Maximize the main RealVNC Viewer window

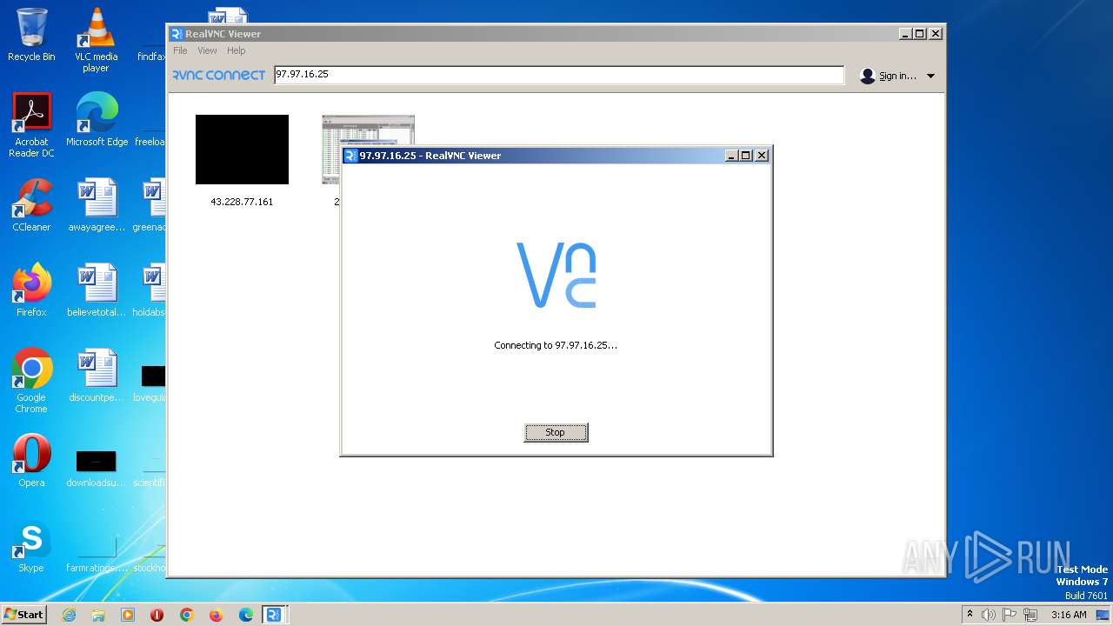(x=920, y=34)
